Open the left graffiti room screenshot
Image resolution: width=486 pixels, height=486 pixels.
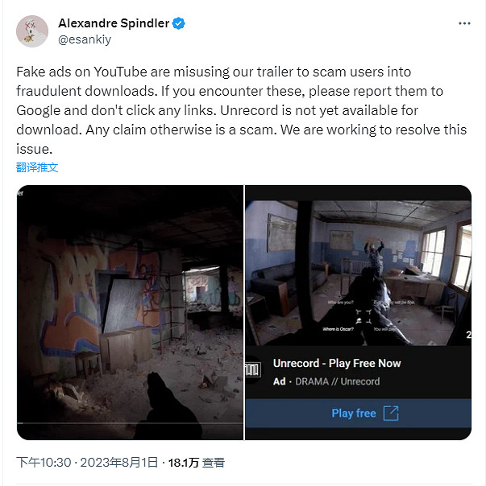pyautogui.click(x=130, y=312)
